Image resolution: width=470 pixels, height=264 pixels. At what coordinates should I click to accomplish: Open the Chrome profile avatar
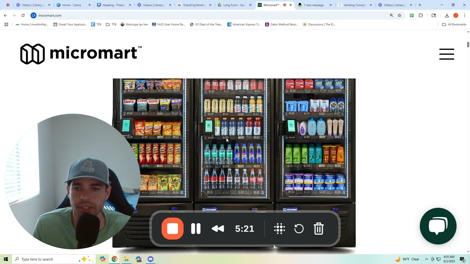(x=456, y=15)
